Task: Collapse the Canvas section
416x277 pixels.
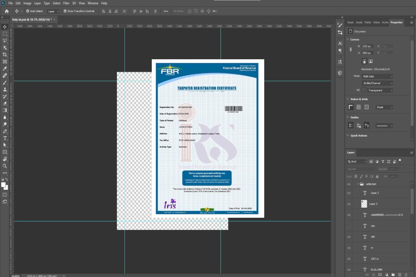Action: click(348, 39)
